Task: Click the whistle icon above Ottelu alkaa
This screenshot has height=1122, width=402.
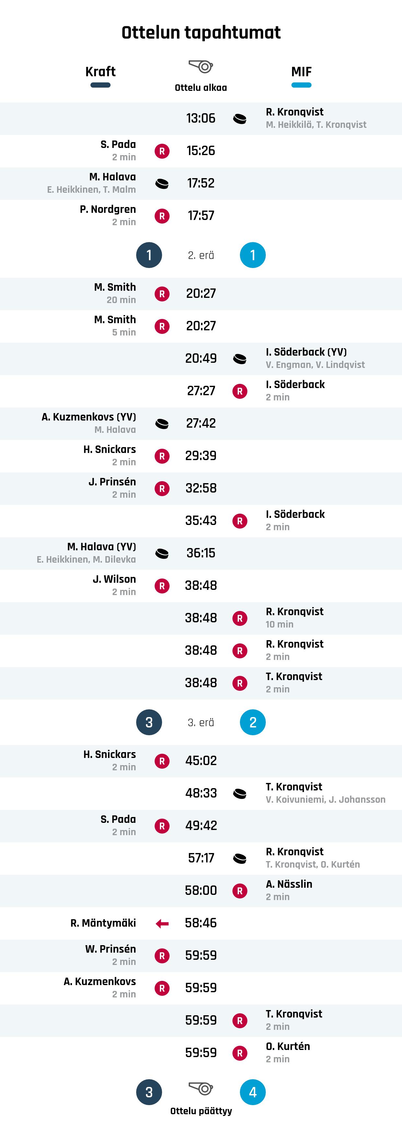Action: point(201,67)
